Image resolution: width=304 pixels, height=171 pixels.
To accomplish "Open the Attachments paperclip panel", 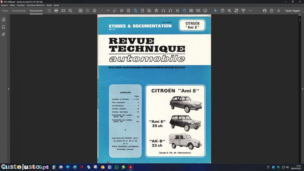I will pyautogui.click(x=4, y=35).
